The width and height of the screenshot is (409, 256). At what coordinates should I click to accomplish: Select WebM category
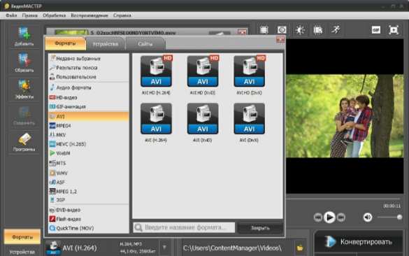89,153
